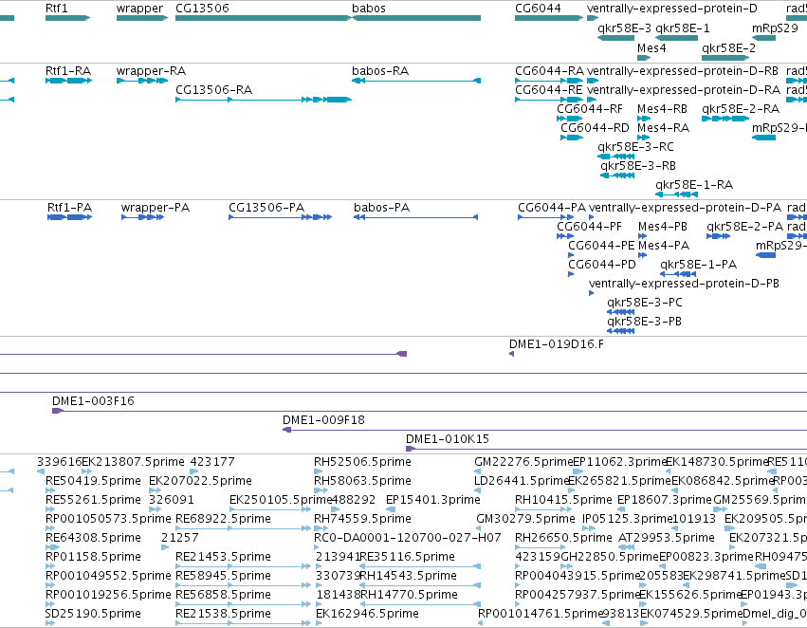Select the wrapper gene feature
Screen dimensions: 807x628
[x=142, y=18]
